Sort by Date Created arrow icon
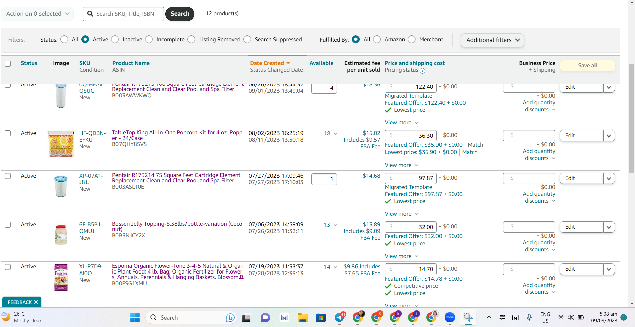Screen dimensions: 635x327 288,63
